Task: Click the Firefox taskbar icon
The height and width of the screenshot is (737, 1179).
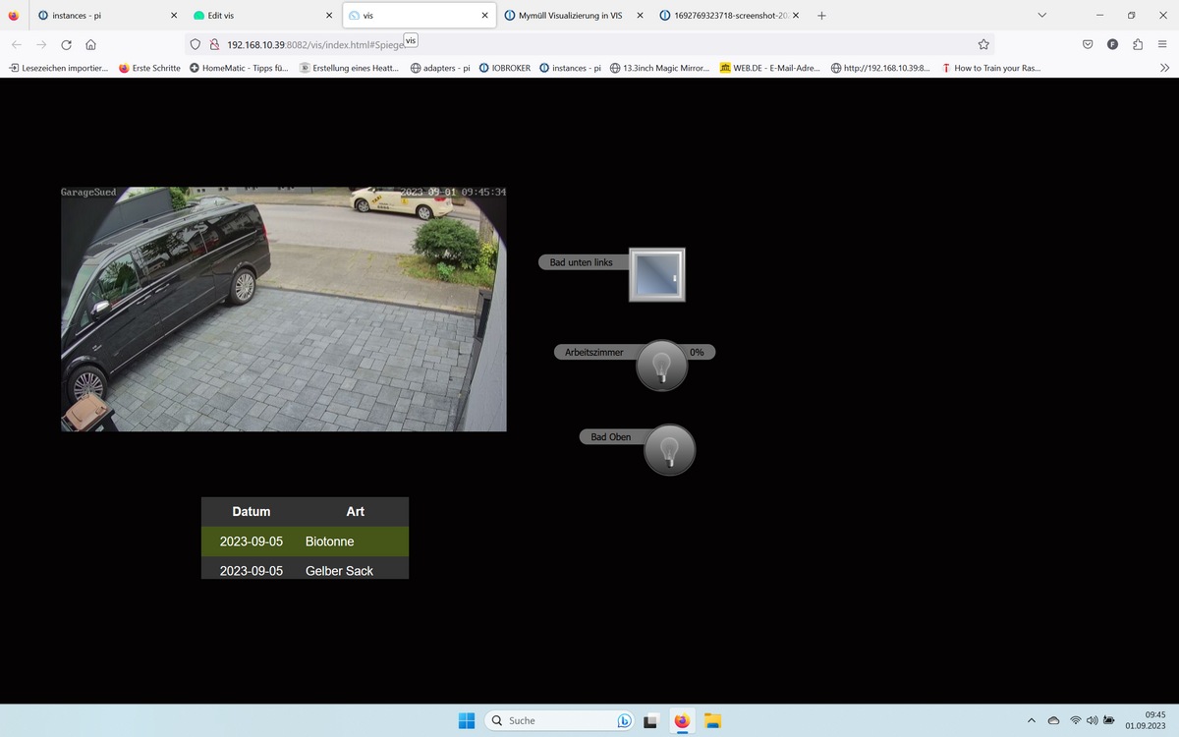Action: (682, 720)
